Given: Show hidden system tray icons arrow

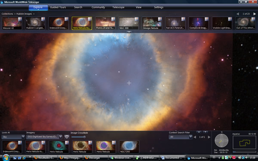Looking at the screenshot, I should point(219,158).
